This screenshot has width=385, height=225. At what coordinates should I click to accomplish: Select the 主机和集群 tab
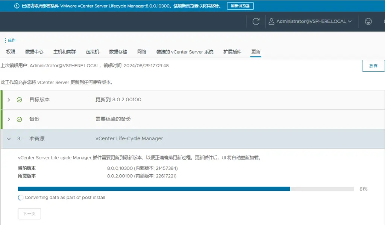[64, 52]
